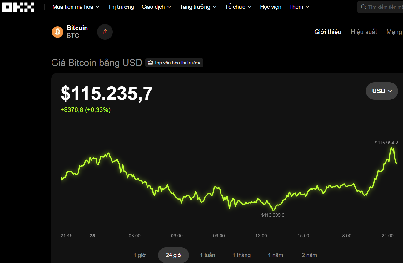Go to Thị trường page
Viewport: 403px width, 263px height.
(121, 7)
